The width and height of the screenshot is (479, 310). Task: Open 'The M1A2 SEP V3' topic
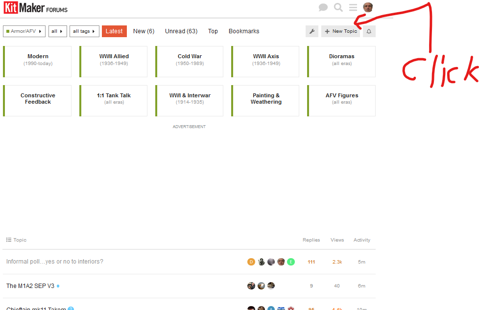30,286
